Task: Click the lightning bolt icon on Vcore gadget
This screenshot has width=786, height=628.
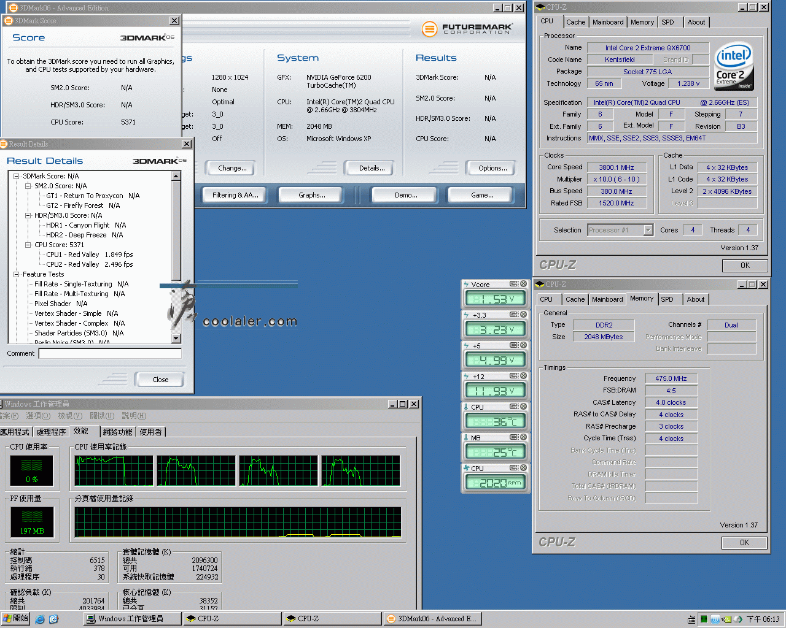Action: [467, 284]
